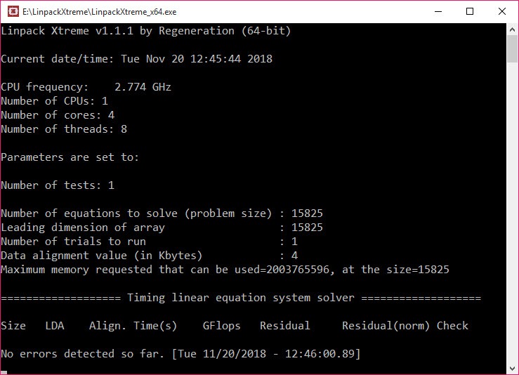This screenshot has width=519, height=375.
Task: Click the GFlops column header
Action: click(221, 326)
